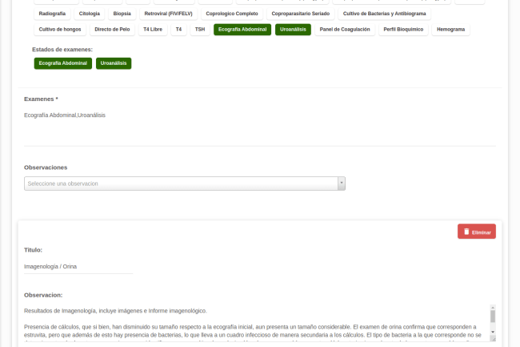This screenshot has height=347, width=520.
Task: Toggle the Citología exam option
Action: point(90,14)
